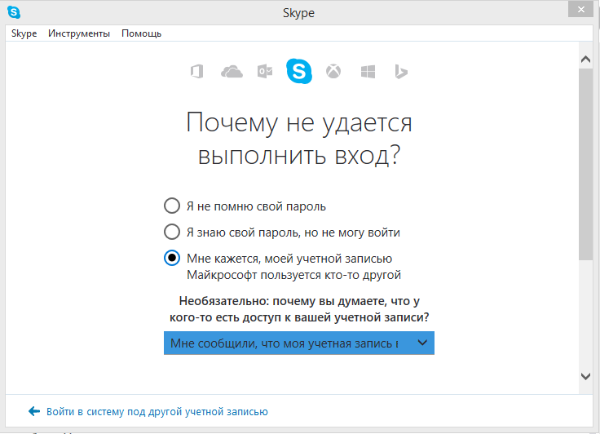Select "Я знаю свой пароль, но не могу войти"
Screen dimensions: 600x434
pyautogui.click(x=172, y=232)
